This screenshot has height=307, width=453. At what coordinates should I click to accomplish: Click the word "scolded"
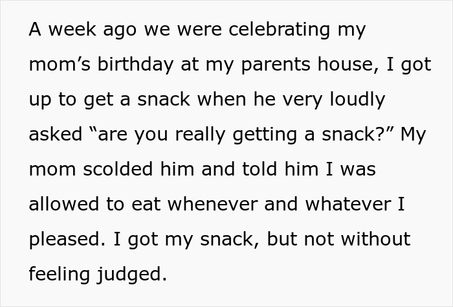[x=118, y=169]
